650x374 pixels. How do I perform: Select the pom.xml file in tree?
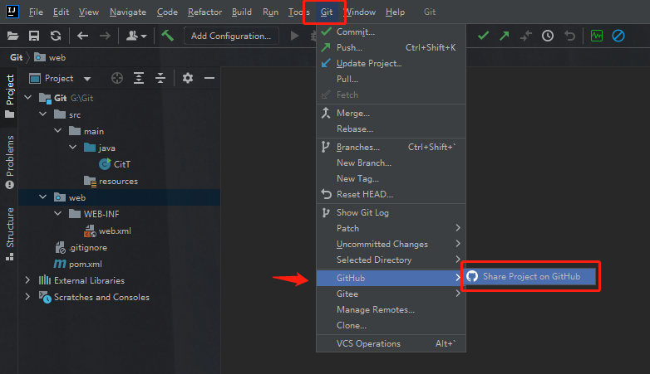[x=77, y=264]
